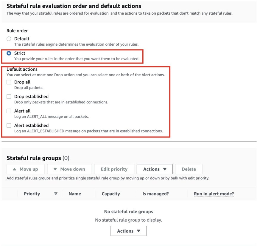Screen dimensions: 260x246
Task: Click the Priority sort arrow icon
Action: tap(56, 194)
